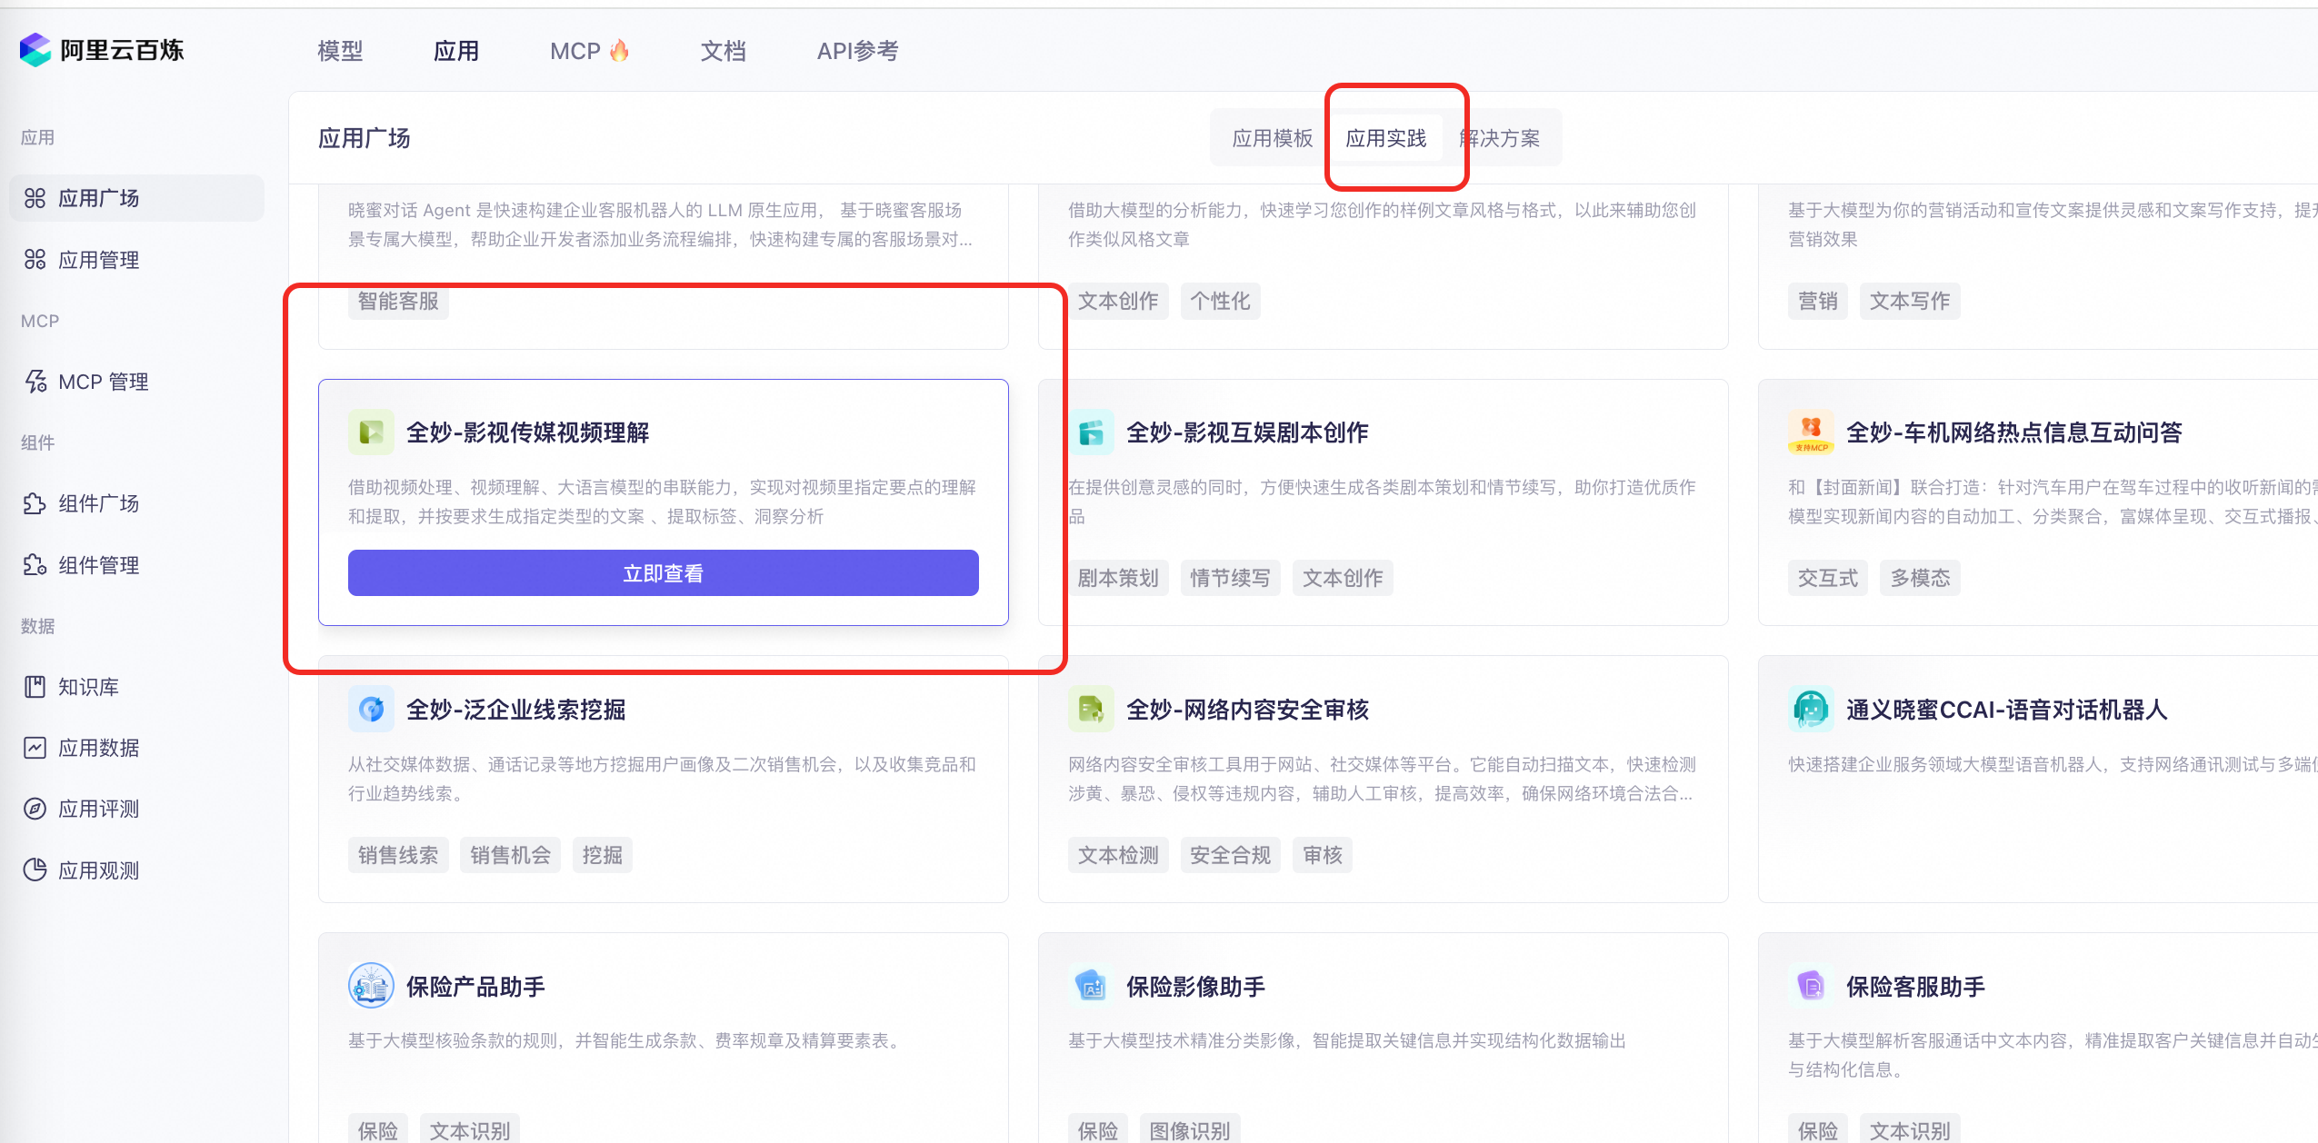This screenshot has height=1143, width=2318.
Task: Click the 应用评测 compass icon
Action: coord(35,809)
